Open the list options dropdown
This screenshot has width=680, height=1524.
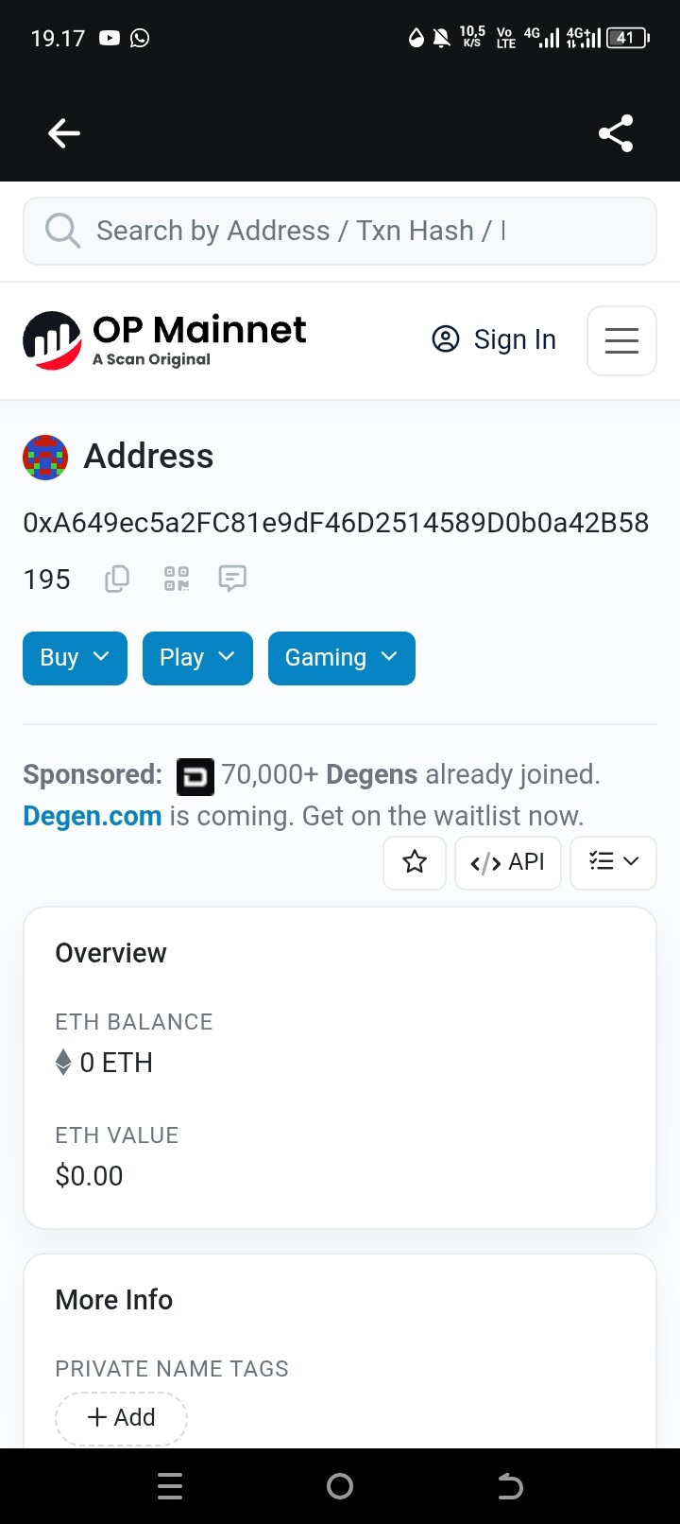click(x=613, y=862)
